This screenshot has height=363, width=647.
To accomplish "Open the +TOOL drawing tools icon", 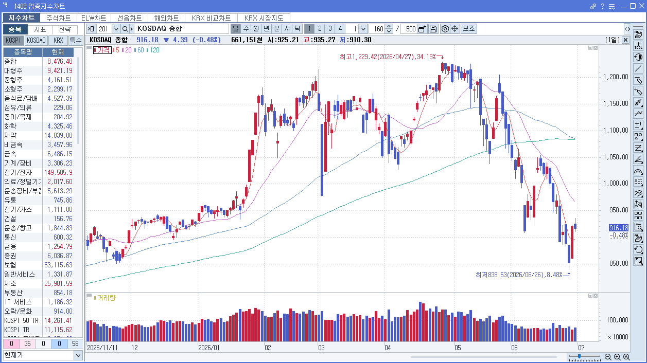I will pos(638,45).
